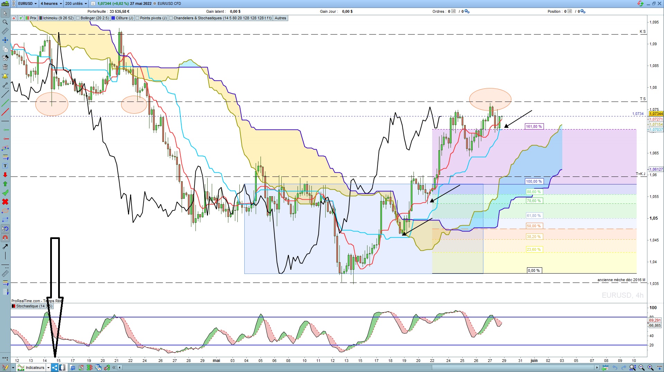The width and height of the screenshot is (664, 372).
Task: Zoom in with the plus magnifier
Action: point(651,368)
